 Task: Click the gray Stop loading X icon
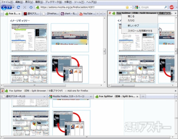pos(25,7)
